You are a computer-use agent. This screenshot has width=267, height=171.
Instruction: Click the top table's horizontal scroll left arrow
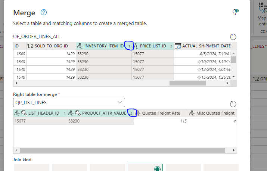tap(16, 83)
